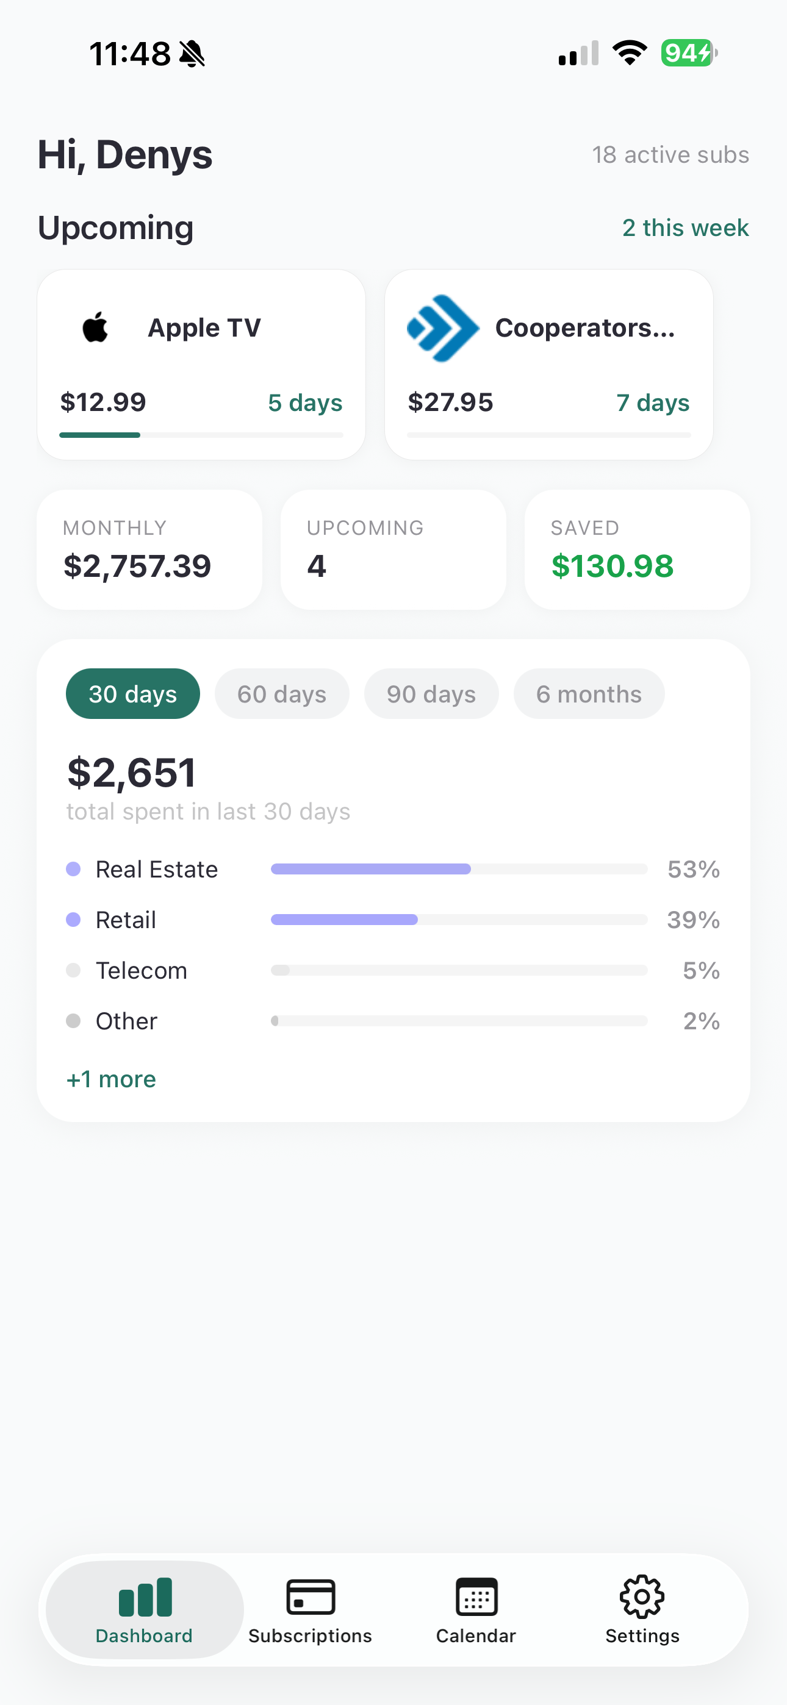Open the Upcoming 4 stat card

click(393, 549)
